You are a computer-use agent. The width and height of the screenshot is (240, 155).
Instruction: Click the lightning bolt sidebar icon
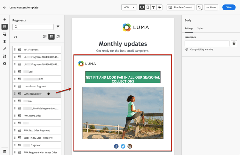[4, 64]
